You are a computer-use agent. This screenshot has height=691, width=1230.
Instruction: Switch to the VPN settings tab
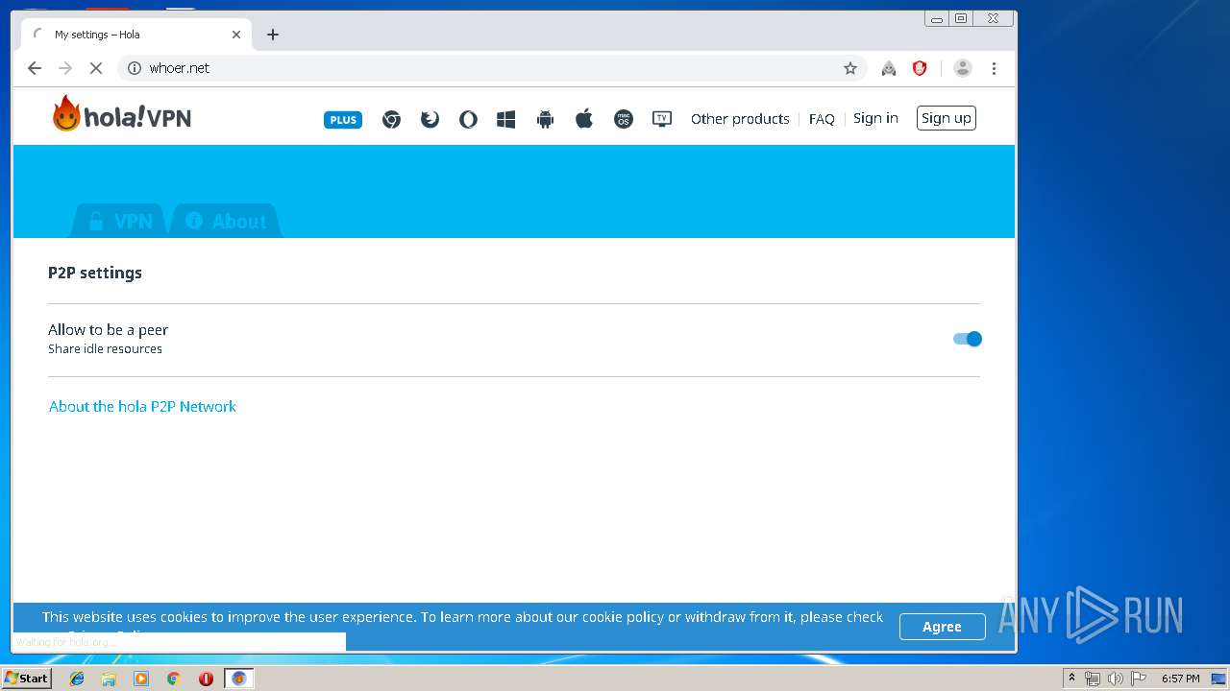pos(119,221)
